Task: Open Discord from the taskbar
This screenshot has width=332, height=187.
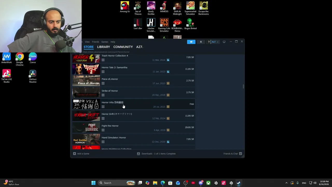Action: (x=201, y=183)
